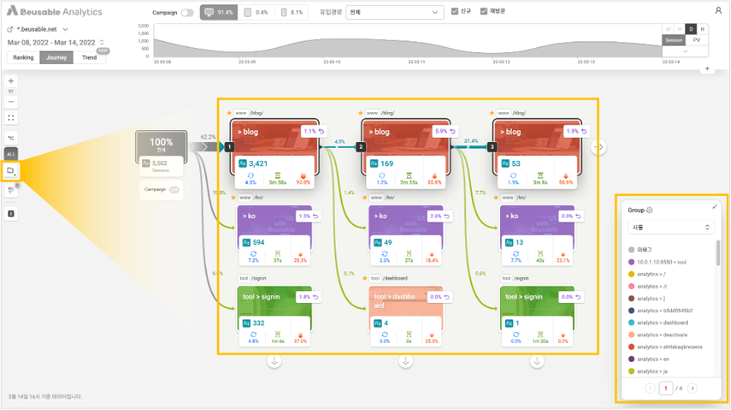
Task: Click purple swatch for 10.0.1.10:8550 > tool
Action: point(631,262)
